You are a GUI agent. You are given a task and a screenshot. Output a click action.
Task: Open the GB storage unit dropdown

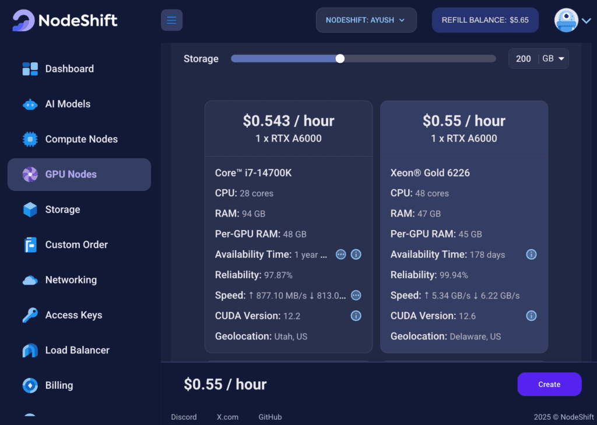click(553, 59)
